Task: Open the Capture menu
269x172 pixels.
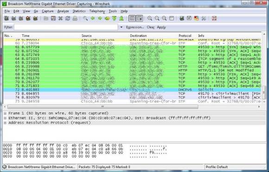Action: click(x=48, y=11)
